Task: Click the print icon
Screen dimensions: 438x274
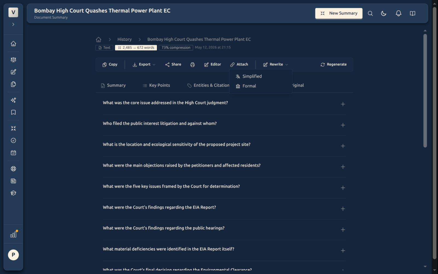Action: pyautogui.click(x=192, y=65)
